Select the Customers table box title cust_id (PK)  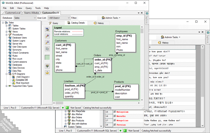pyautogui.click(x=64, y=45)
